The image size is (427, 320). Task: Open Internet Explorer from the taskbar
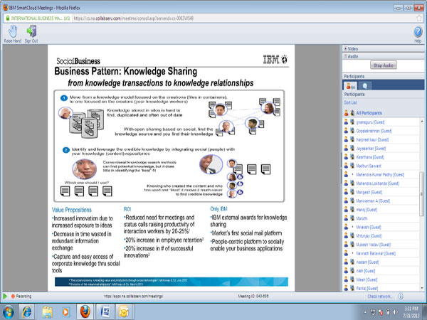26,311
